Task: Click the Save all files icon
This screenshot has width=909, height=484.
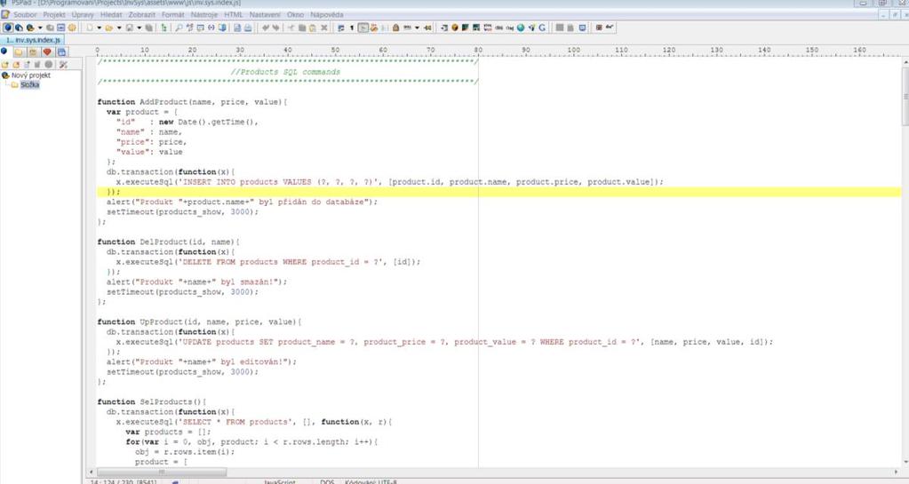Action: [149, 28]
